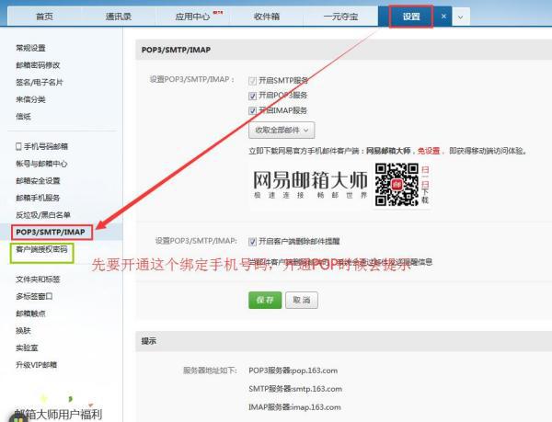This screenshot has height=422, width=552.
Task: Open the 应用中心 tab
Action: [193, 17]
